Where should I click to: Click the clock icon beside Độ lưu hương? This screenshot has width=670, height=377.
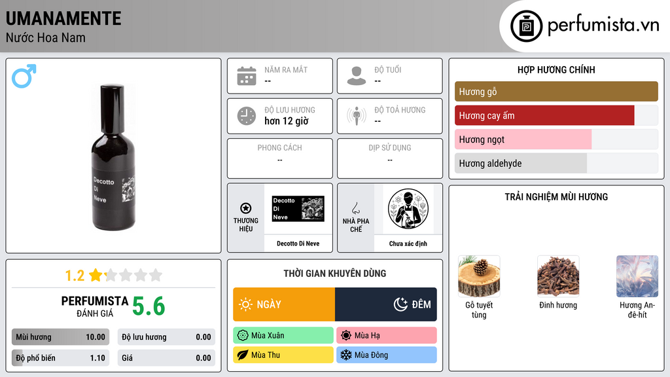pyautogui.click(x=247, y=116)
